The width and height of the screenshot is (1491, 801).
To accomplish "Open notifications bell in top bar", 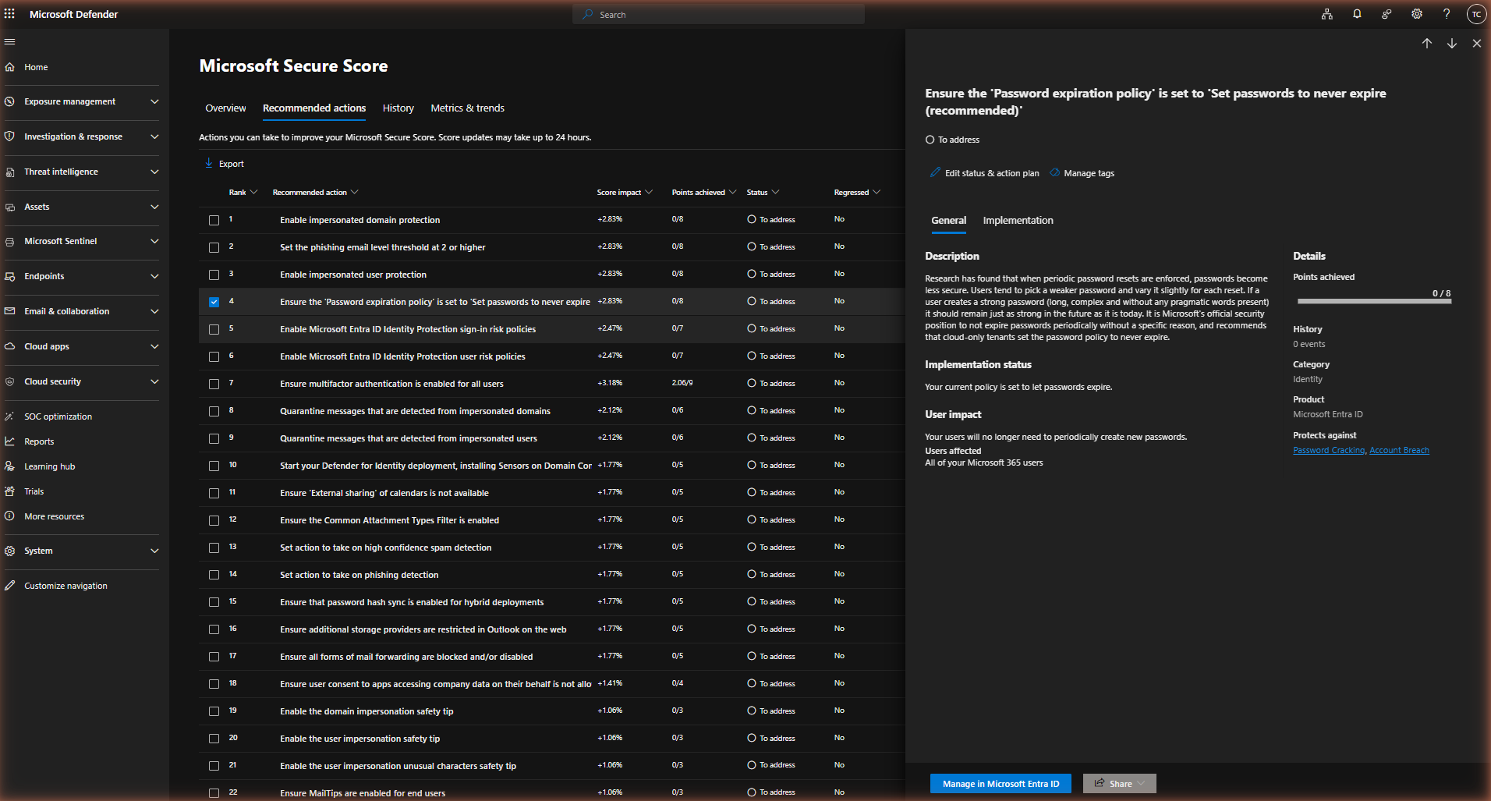I will coord(1357,14).
